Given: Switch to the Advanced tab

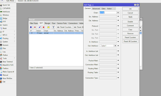Looking at the screenshot, I should click(96, 9).
